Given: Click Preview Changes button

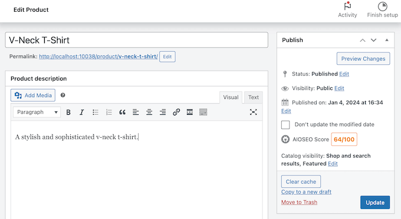Looking at the screenshot, I should [363, 59].
